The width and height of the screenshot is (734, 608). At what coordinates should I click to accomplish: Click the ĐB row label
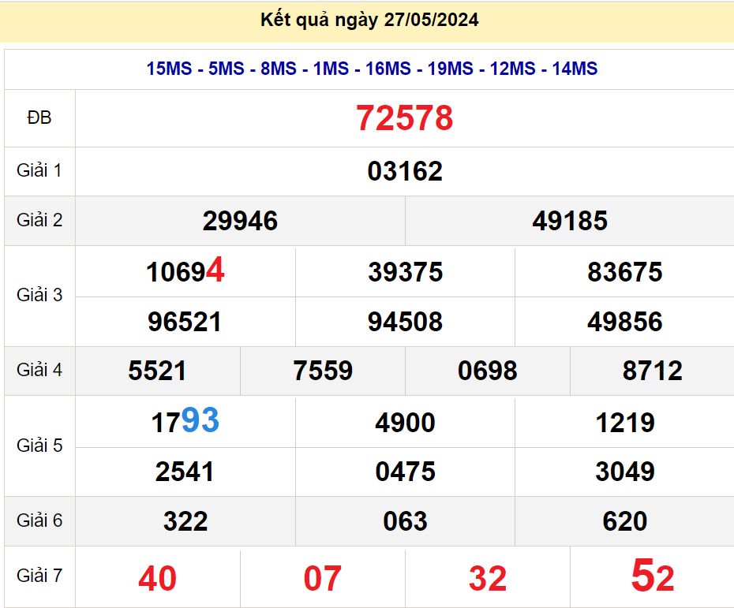tap(39, 118)
